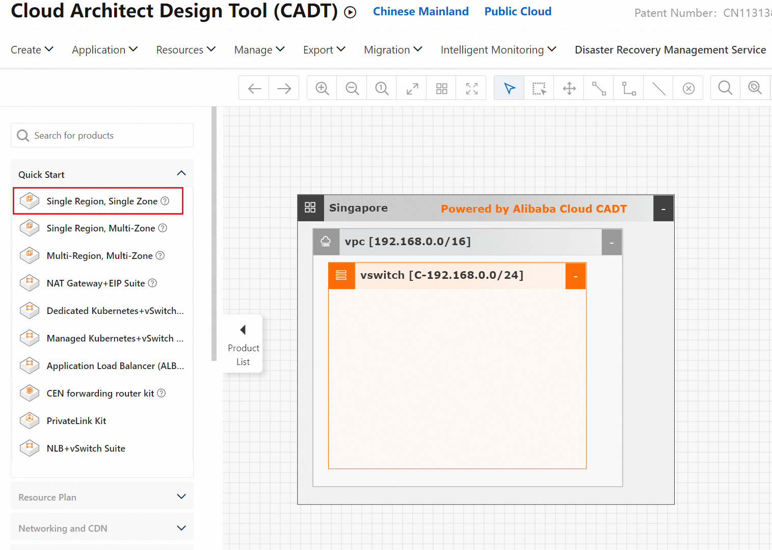Viewport: 772px width, 550px height.
Task: Open the Create menu
Action: coord(32,50)
